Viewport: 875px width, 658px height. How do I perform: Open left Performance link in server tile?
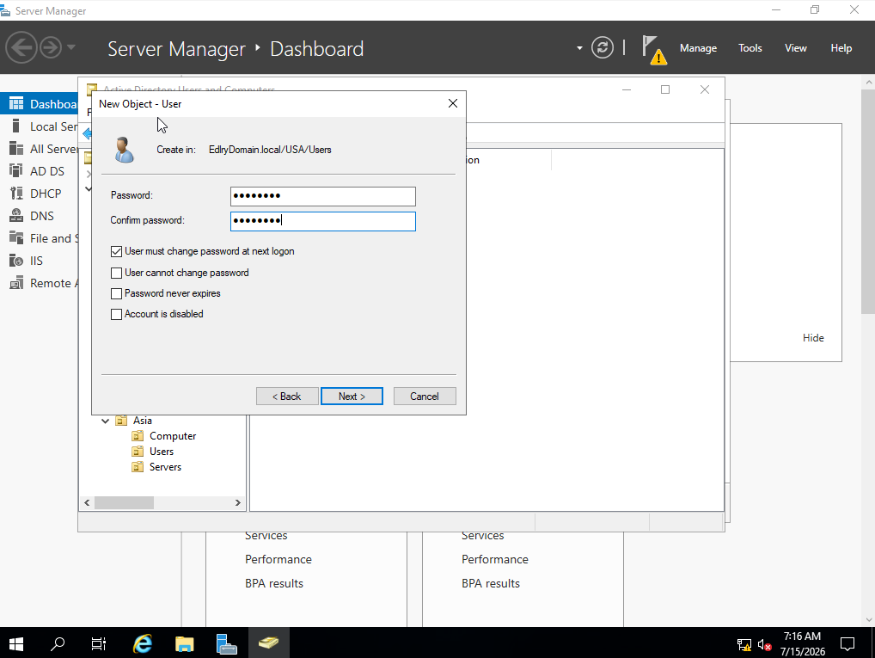point(278,559)
